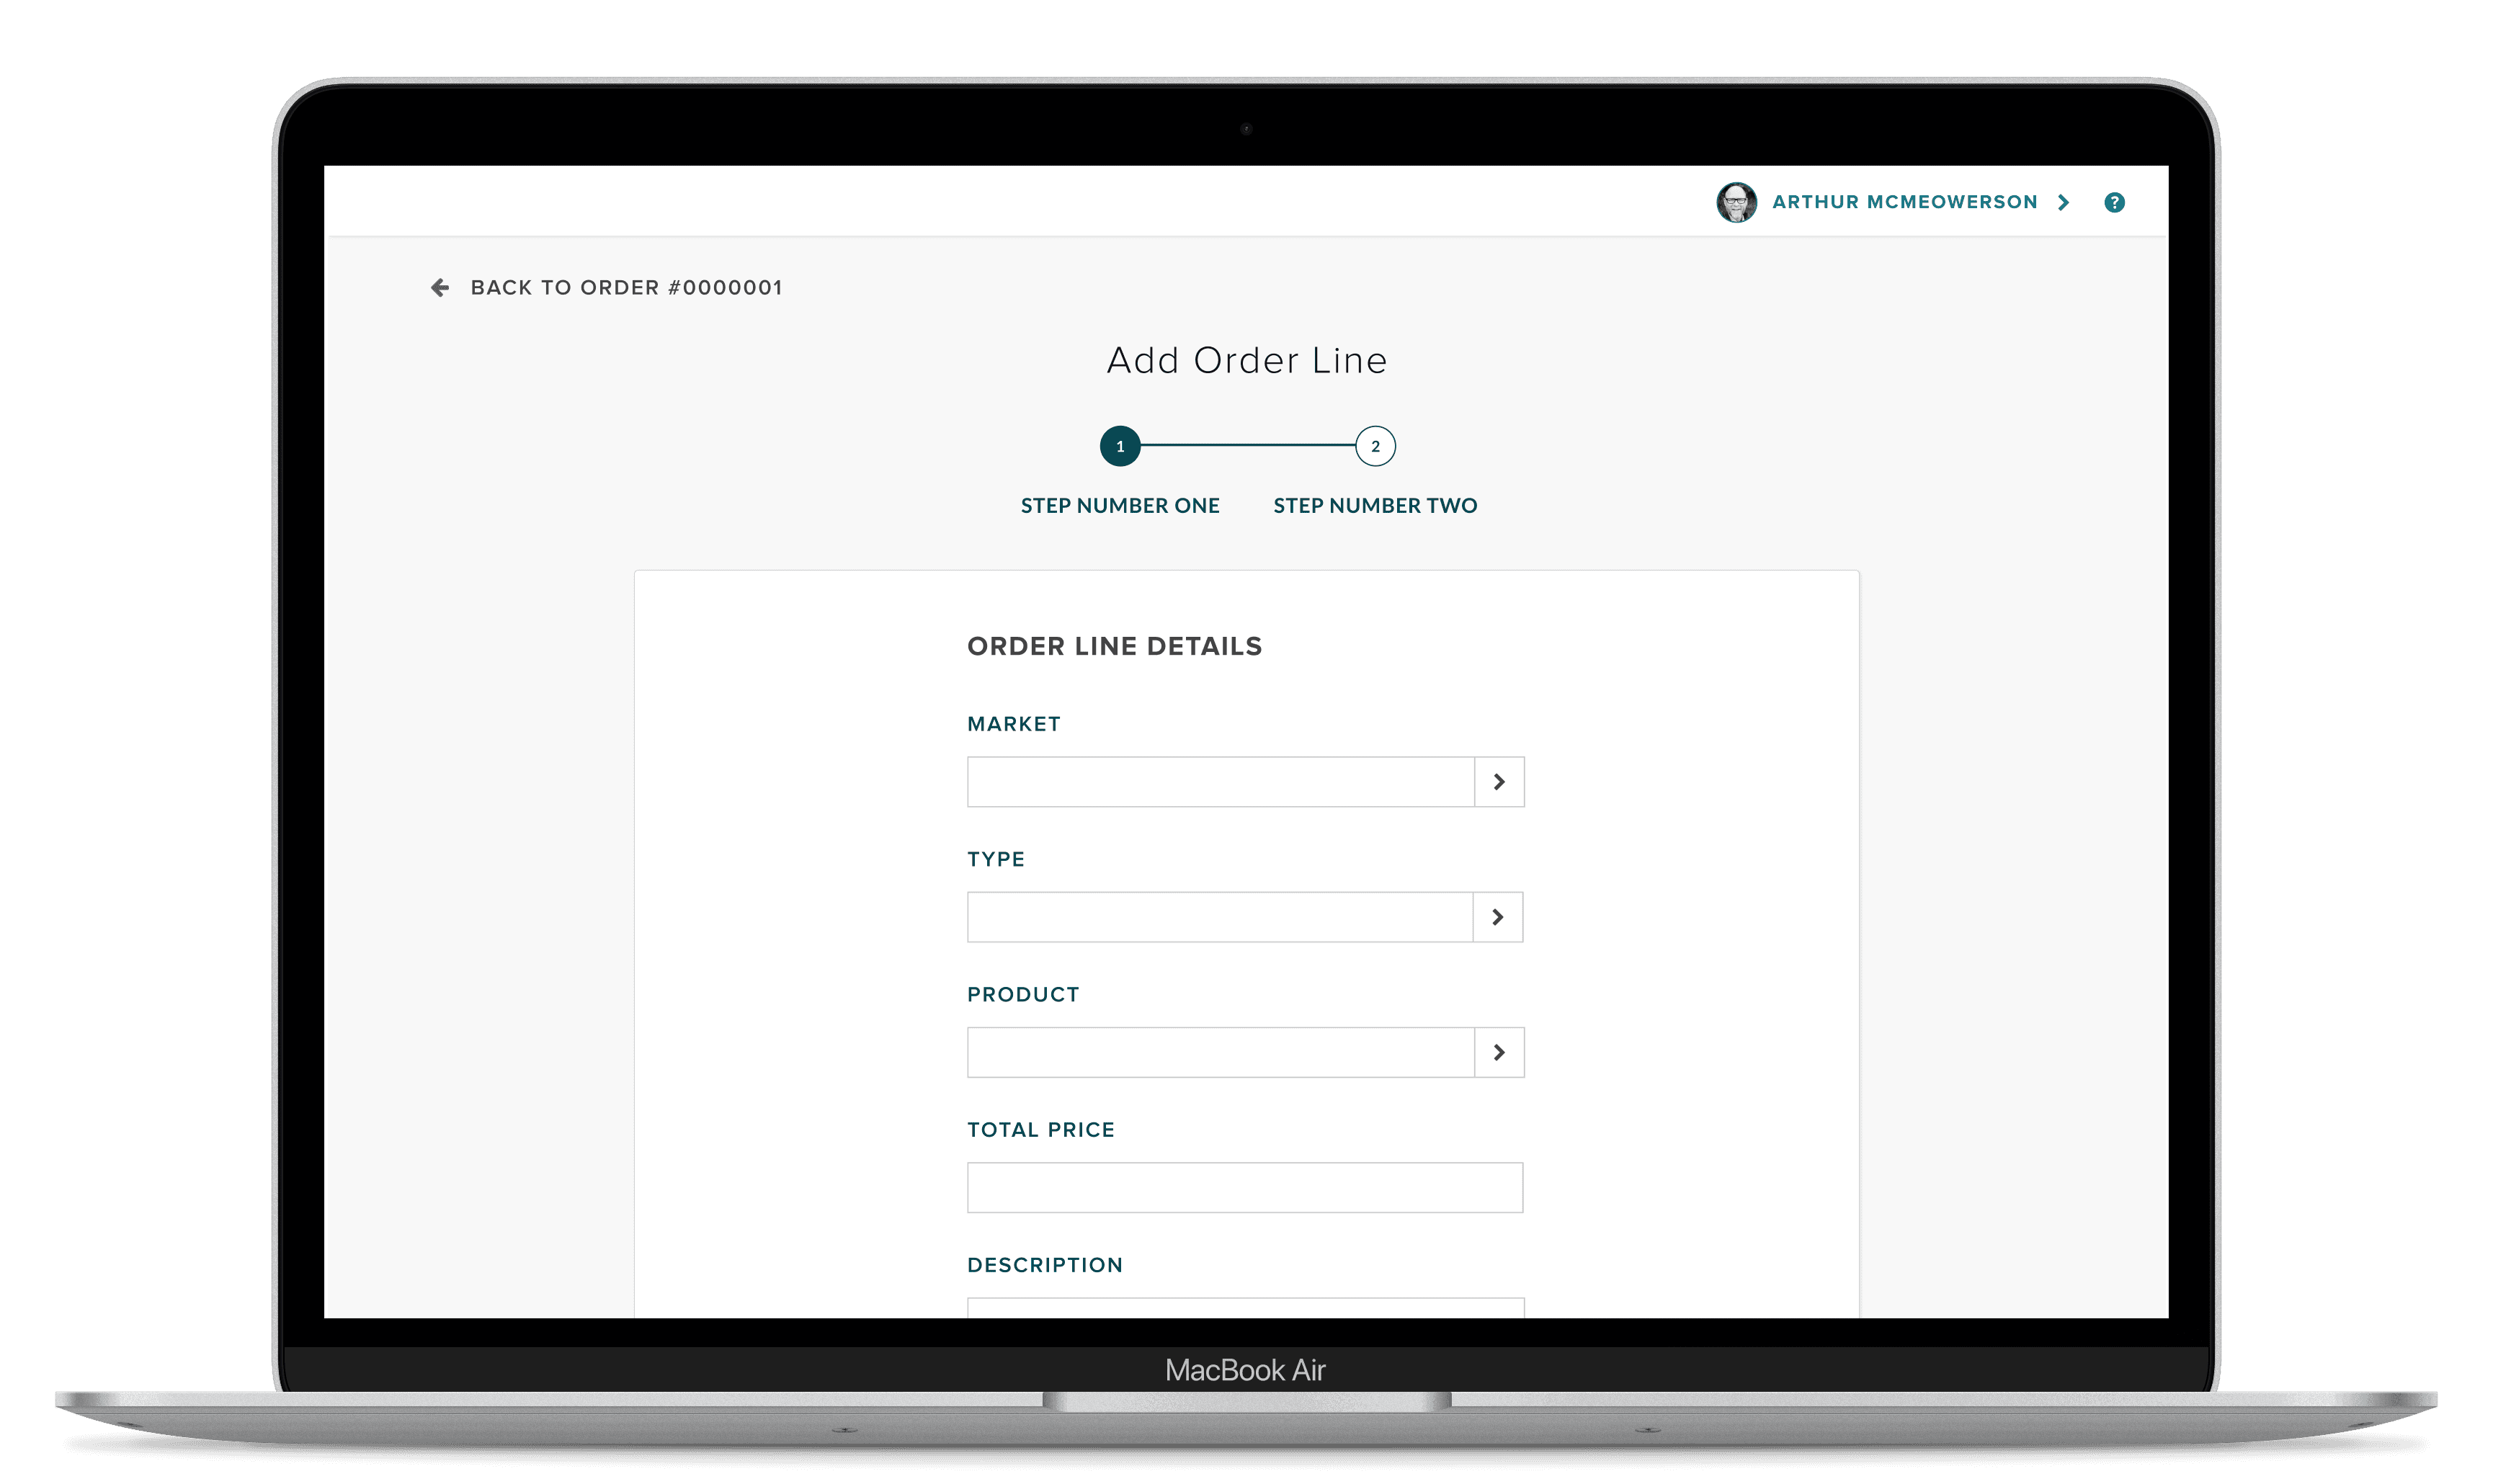Jump to step 2 circle indicator
This screenshot has height=1484, width=2493.
(x=1375, y=446)
